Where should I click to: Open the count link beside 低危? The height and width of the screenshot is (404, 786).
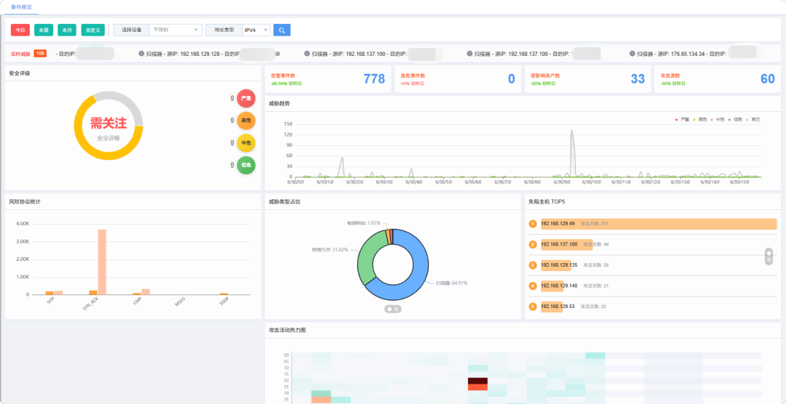[232, 165]
